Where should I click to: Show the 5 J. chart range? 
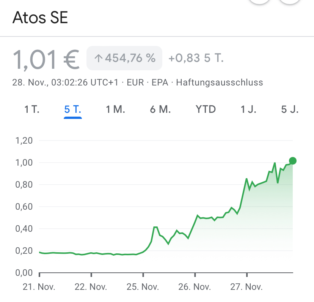tap(290, 109)
